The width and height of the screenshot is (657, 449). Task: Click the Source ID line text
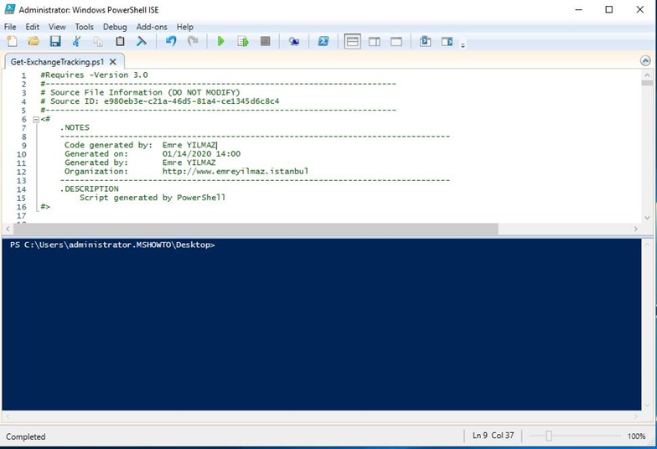pos(159,101)
